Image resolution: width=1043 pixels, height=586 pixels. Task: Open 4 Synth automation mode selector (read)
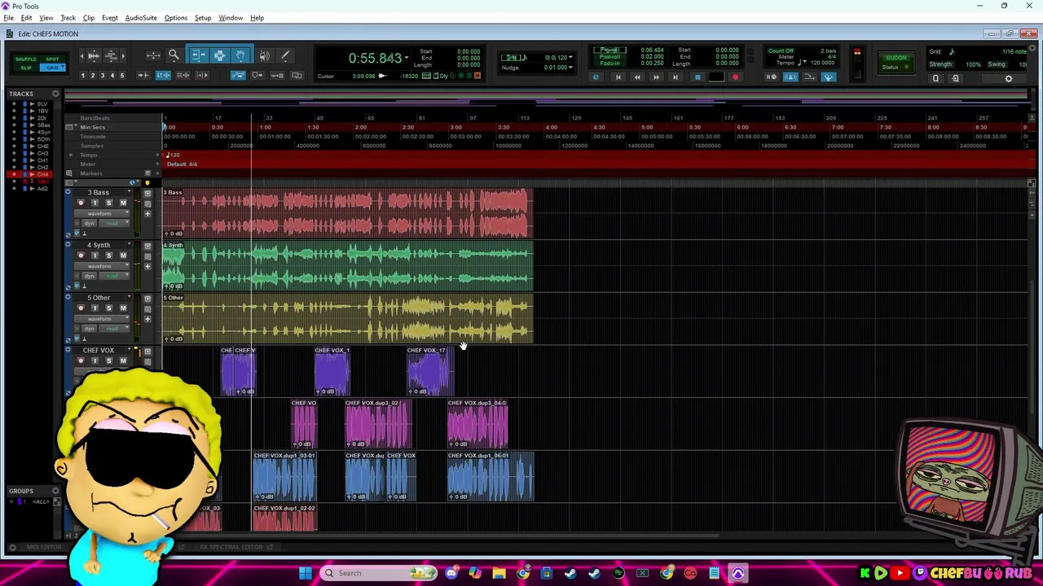(114, 276)
